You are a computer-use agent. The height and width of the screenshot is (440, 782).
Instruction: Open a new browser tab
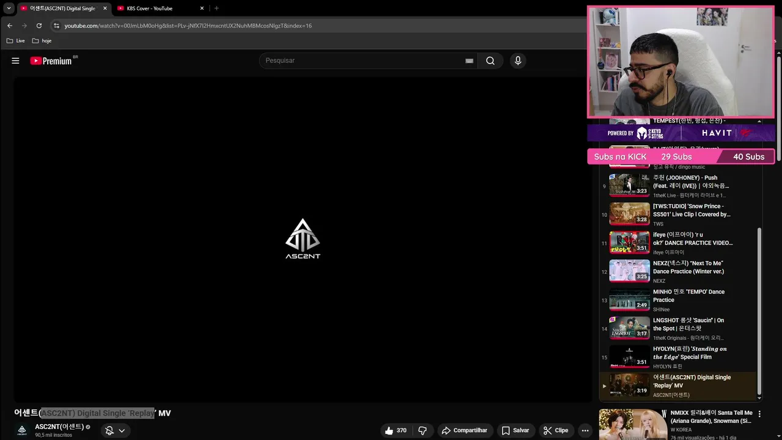click(x=216, y=9)
